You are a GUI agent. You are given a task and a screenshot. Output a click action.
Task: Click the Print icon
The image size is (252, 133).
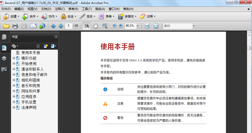(15, 26)
